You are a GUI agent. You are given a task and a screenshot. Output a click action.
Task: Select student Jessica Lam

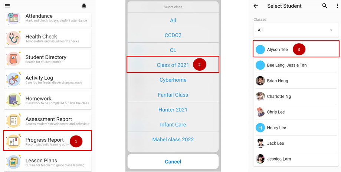[279, 159]
